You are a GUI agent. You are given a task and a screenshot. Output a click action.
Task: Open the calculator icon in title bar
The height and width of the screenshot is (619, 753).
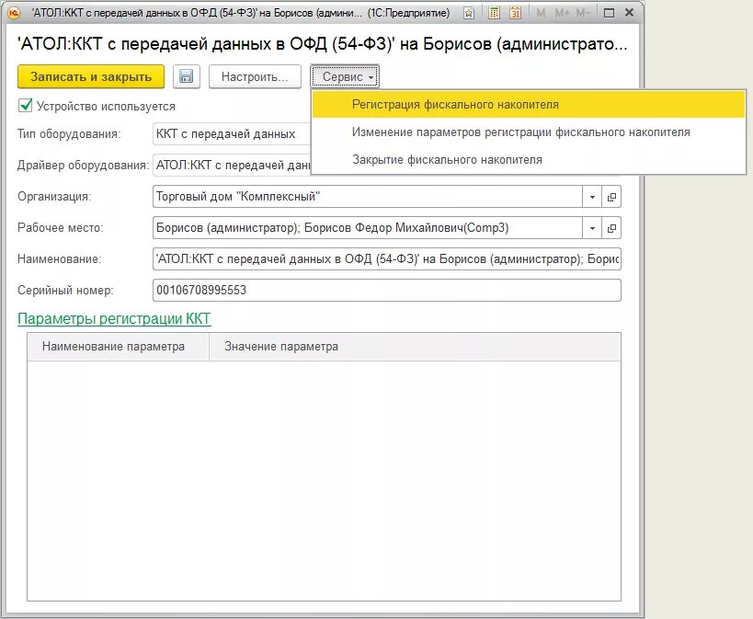coord(494,13)
